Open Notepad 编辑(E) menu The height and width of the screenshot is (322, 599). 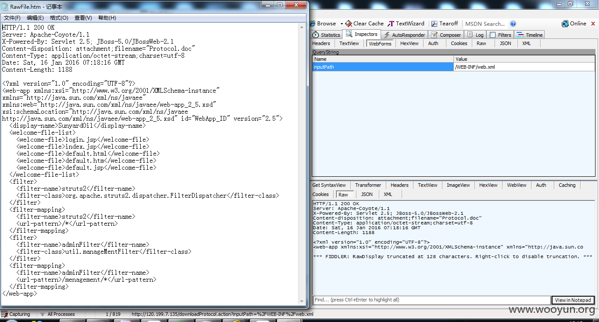pos(35,18)
